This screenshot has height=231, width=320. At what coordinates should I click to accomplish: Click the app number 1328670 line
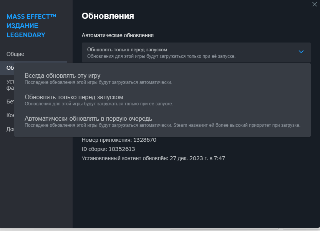click(119, 140)
